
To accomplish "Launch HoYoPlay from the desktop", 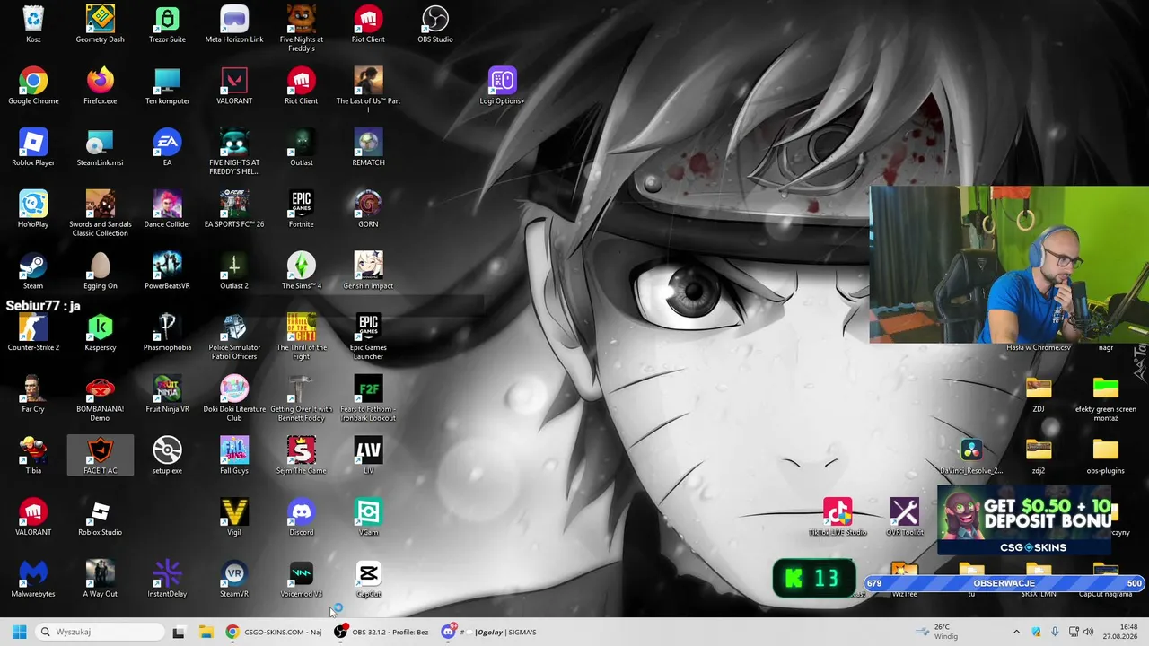I will tap(33, 210).
